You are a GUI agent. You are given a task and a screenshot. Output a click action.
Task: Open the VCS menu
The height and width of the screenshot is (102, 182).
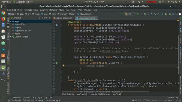[x=80, y=10]
